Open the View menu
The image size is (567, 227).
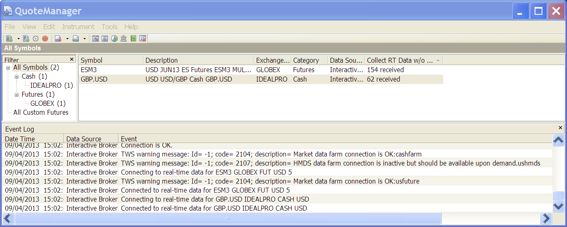pos(30,27)
